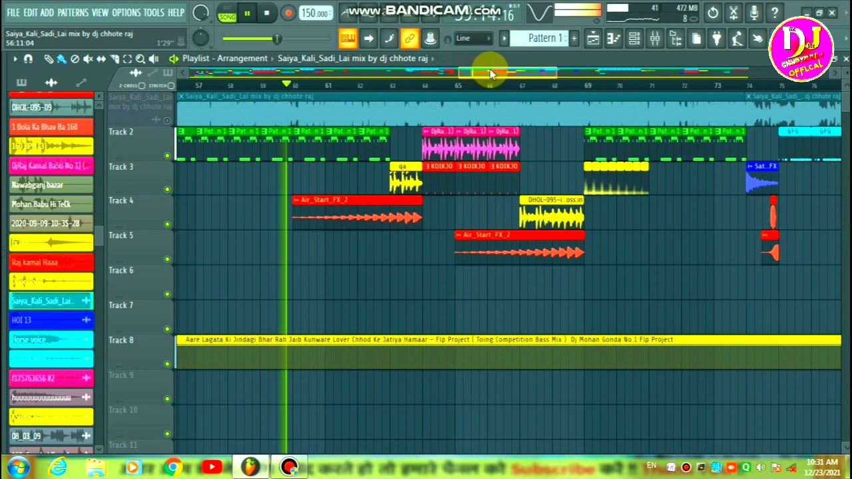Screen dimensions: 852x479
Task: Open the ADD menu
Action: 47,13
